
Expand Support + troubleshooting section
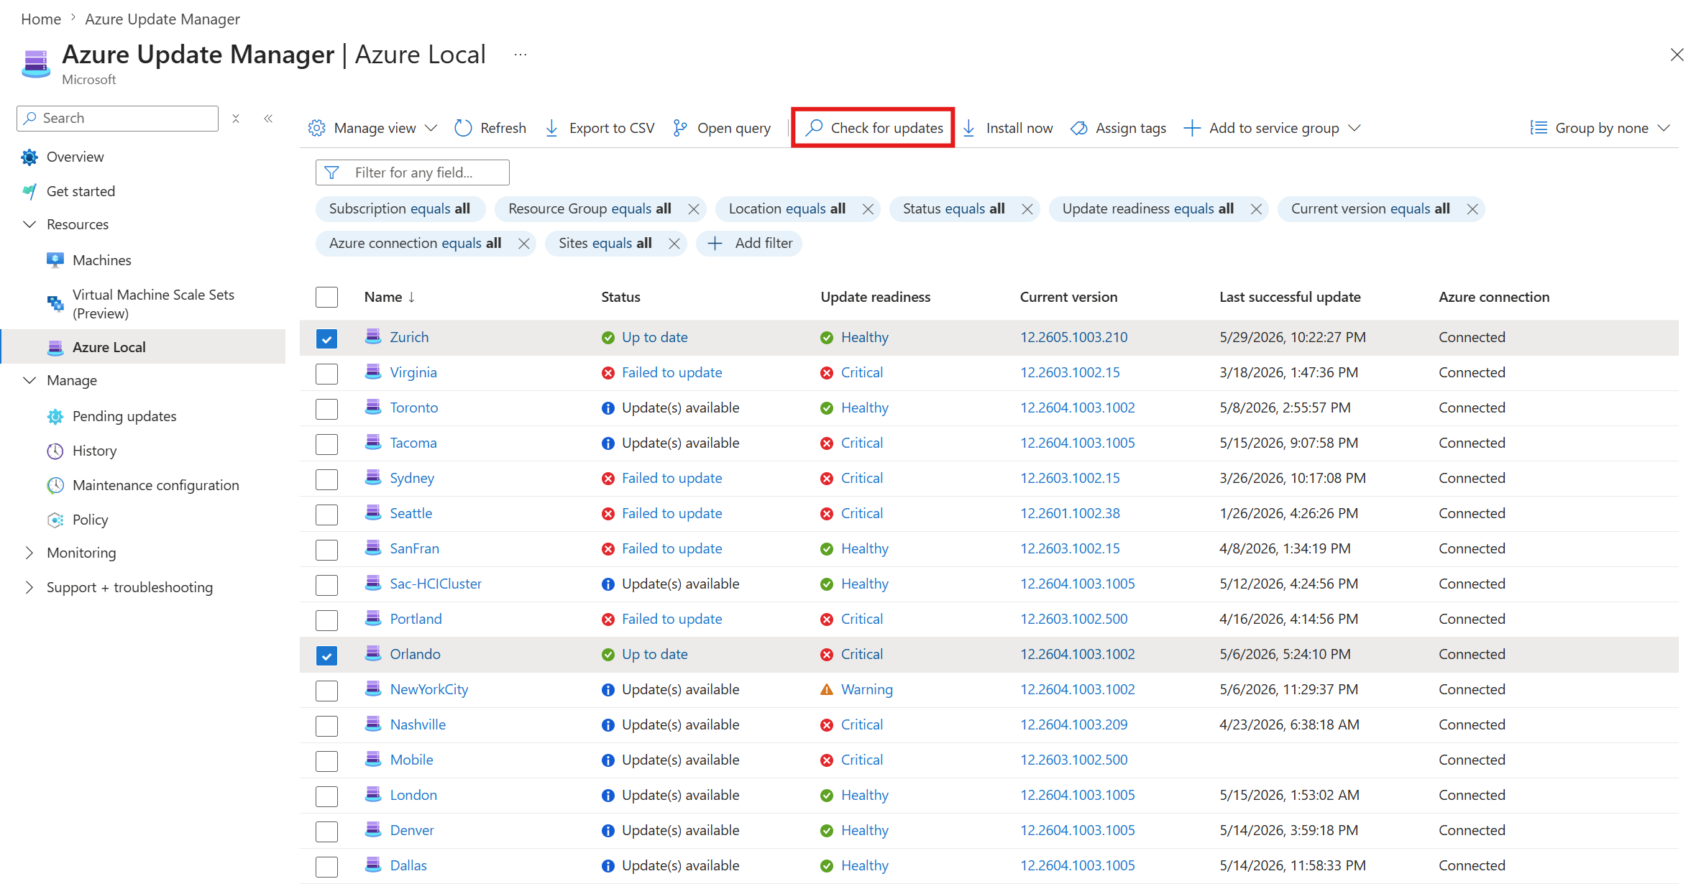tap(29, 587)
